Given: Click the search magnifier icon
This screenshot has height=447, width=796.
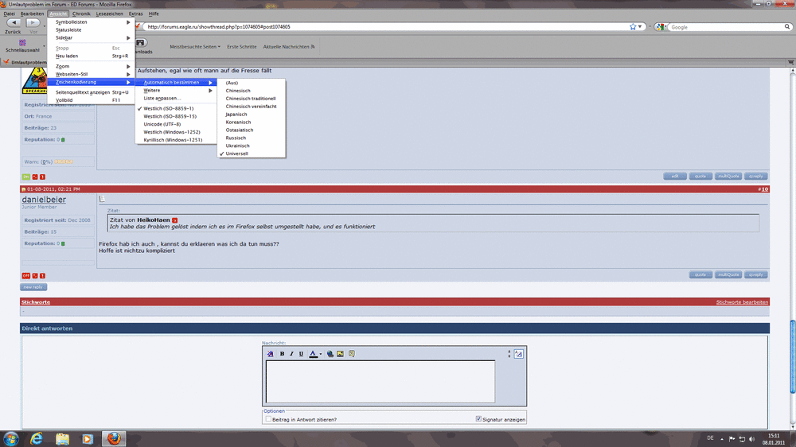Looking at the screenshot, I should 787,27.
